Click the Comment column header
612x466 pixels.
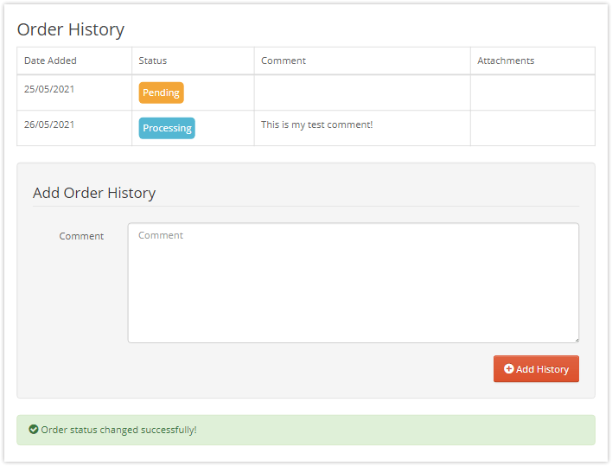point(362,61)
